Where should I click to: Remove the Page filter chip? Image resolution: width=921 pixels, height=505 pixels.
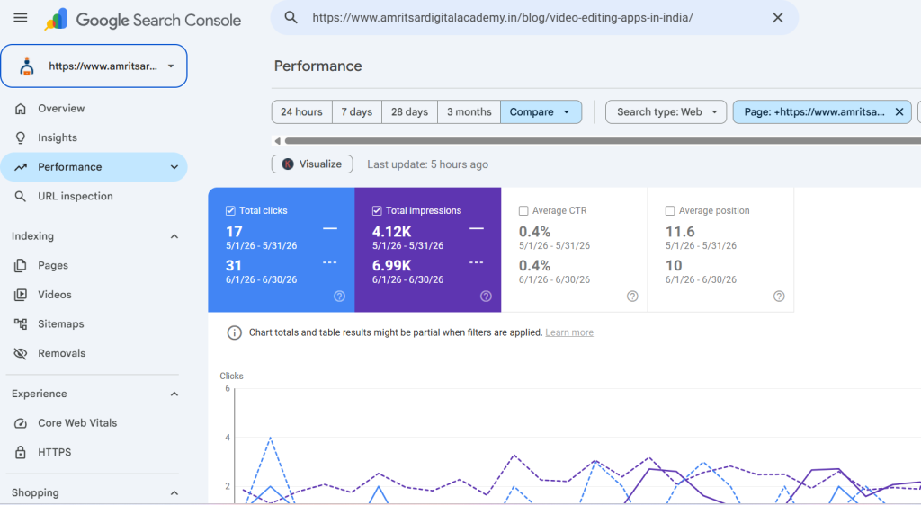(x=899, y=112)
